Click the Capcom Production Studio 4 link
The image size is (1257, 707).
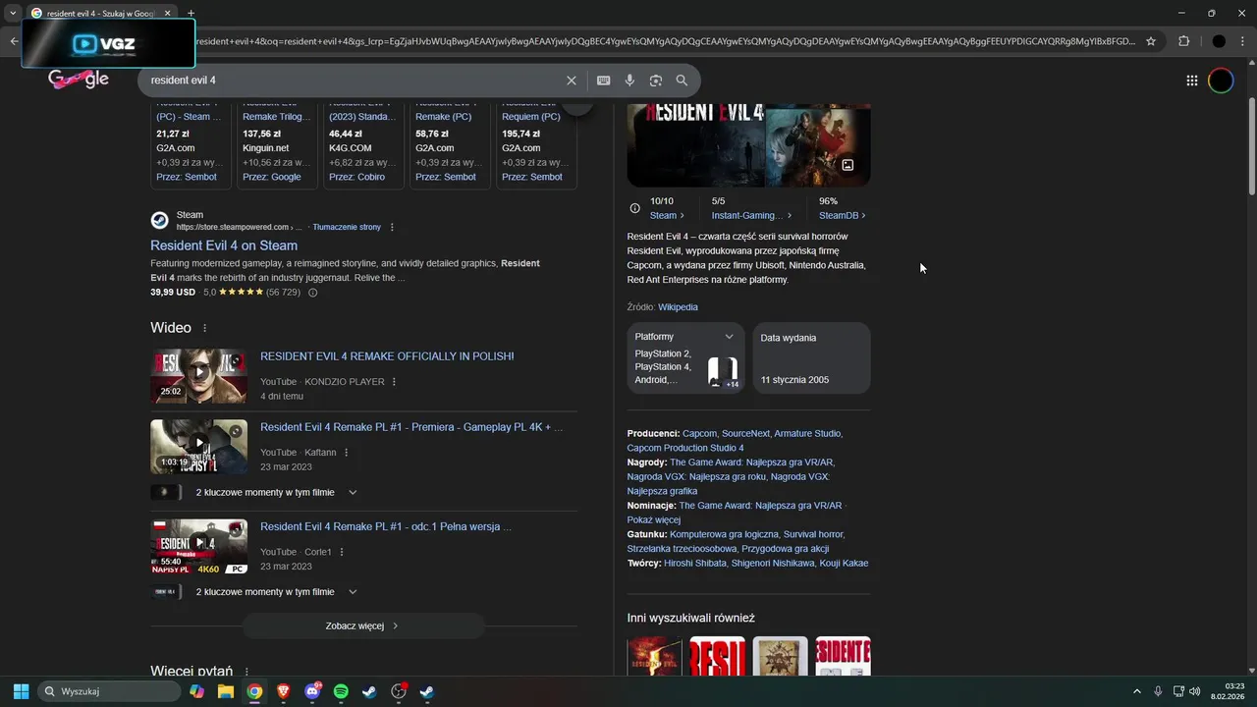685,448
